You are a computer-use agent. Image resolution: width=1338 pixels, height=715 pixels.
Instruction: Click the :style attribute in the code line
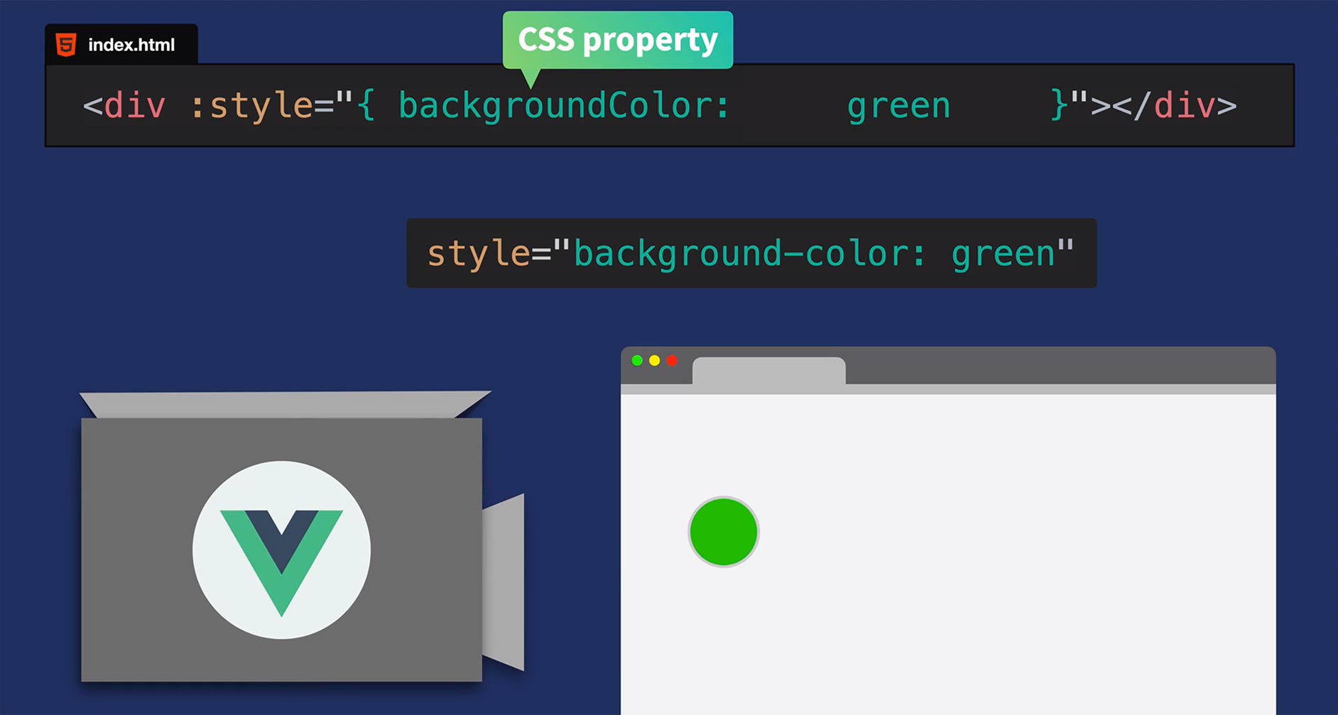coord(251,106)
